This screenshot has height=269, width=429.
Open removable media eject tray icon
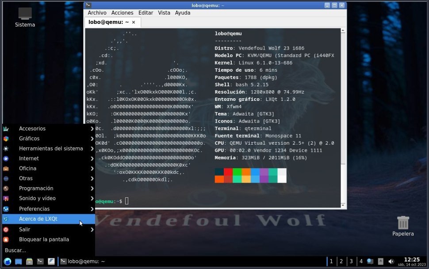tap(381, 261)
